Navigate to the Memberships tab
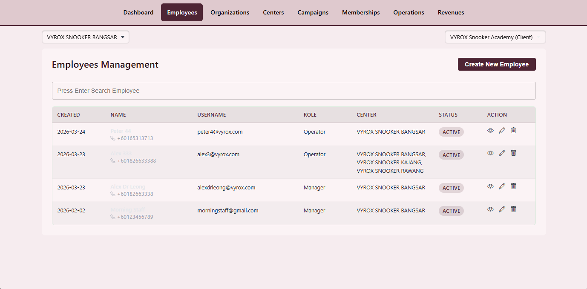 [x=361, y=12]
